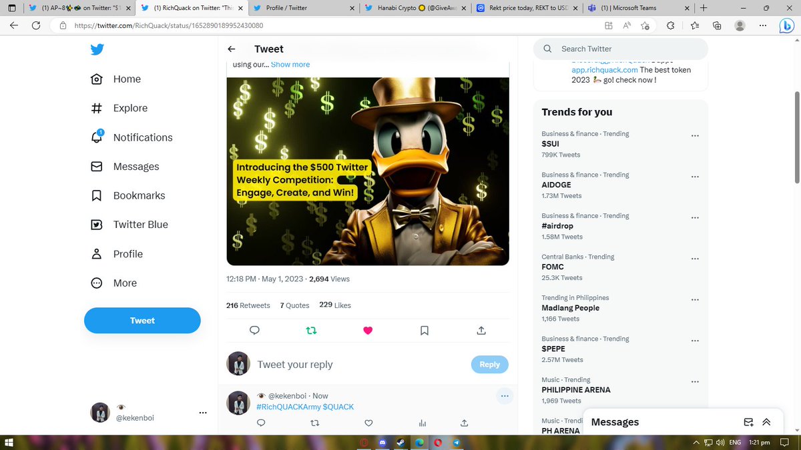Open options for the $PEPE trend
Viewport: 801px width, 450px height.
pyautogui.click(x=695, y=341)
